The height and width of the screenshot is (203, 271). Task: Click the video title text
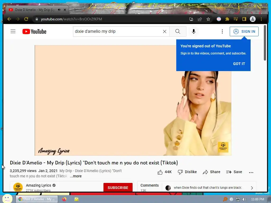[x=94, y=163]
